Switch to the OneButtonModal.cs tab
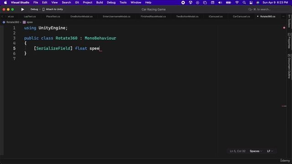Viewport: 292px width, 164px height. (x=81, y=16)
